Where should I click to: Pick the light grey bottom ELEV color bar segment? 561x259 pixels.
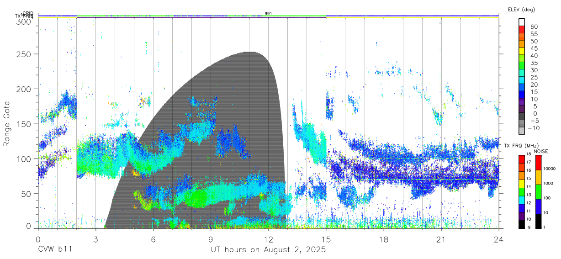522,131
